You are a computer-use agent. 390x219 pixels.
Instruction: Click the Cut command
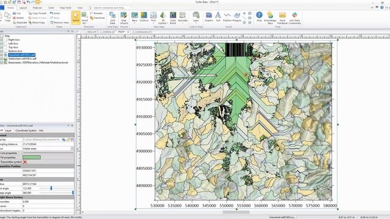(16, 13)
